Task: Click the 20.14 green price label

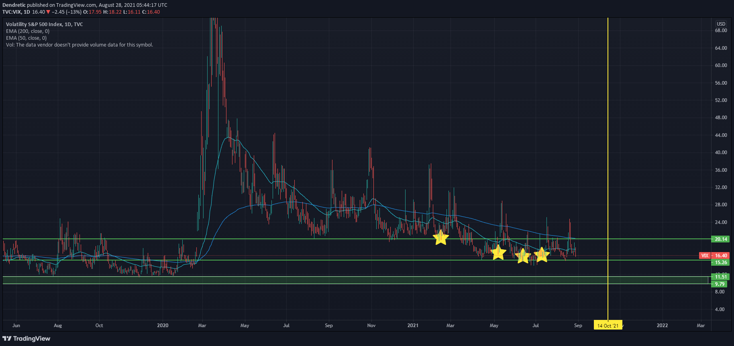Action: [721, 239]
